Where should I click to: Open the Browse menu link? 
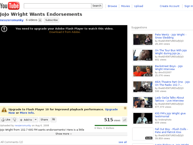(x=112, y=6)
